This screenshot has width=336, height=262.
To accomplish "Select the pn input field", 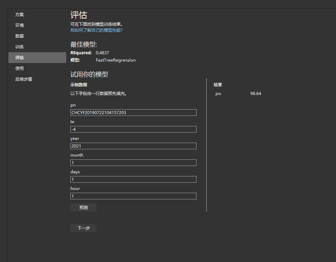I will pos(133,112).
